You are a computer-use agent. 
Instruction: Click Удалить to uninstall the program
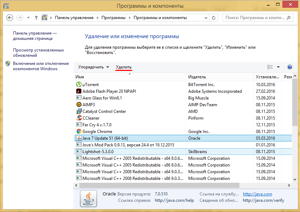(123, 67)
